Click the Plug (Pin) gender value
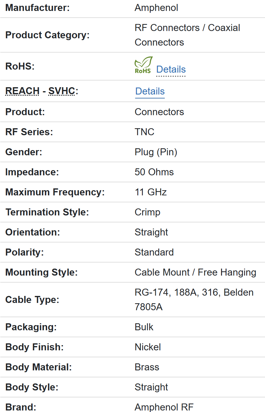The image size is (265, 412). (x=156, y=152)
